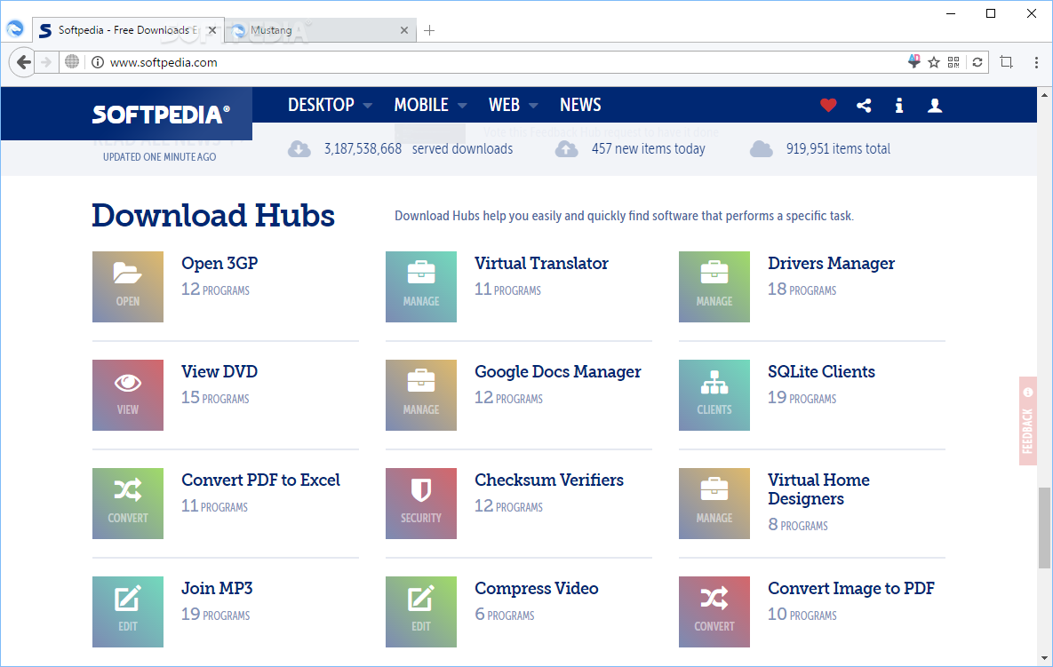Open the View DVD link
The width and height of the screenshot is (1053, 667).
219,371
